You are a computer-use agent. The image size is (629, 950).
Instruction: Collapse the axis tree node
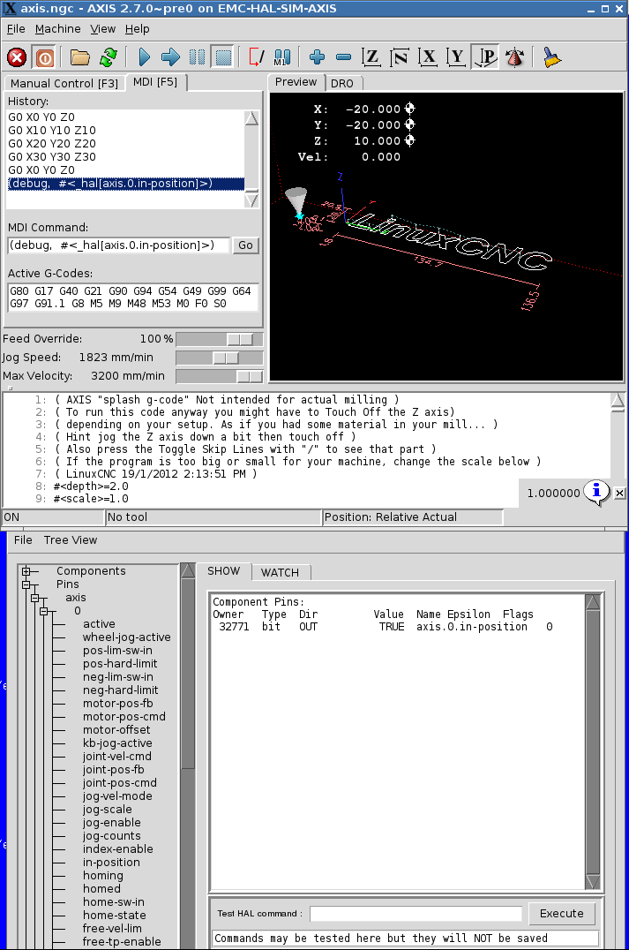point(35,598)
